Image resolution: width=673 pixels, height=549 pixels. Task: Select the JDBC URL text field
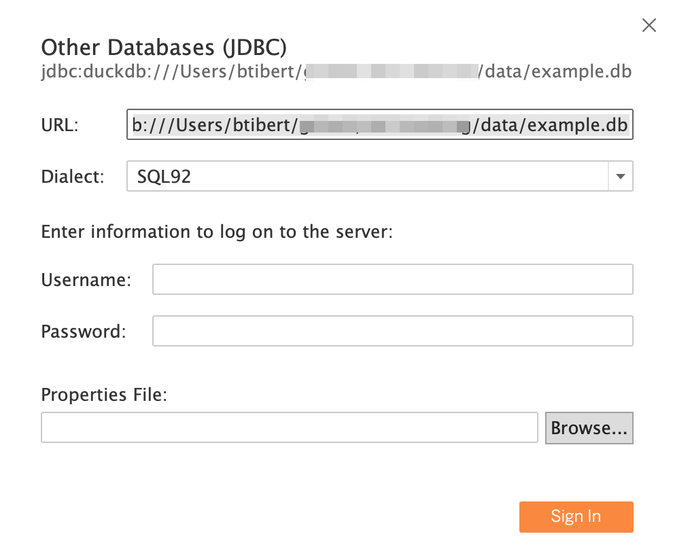pyautogui.click(x=379, y=124)
